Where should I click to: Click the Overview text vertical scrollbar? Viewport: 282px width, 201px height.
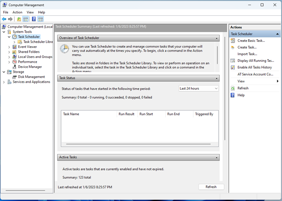tap(217, 55)
